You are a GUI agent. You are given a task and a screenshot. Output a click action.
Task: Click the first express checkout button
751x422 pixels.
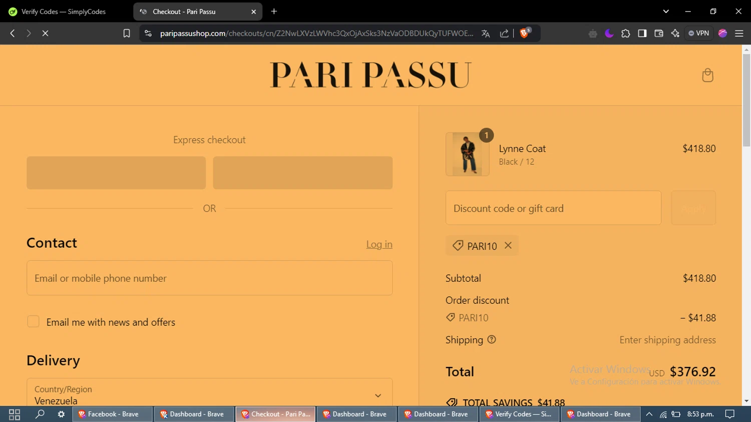click(x=116, y=173)
